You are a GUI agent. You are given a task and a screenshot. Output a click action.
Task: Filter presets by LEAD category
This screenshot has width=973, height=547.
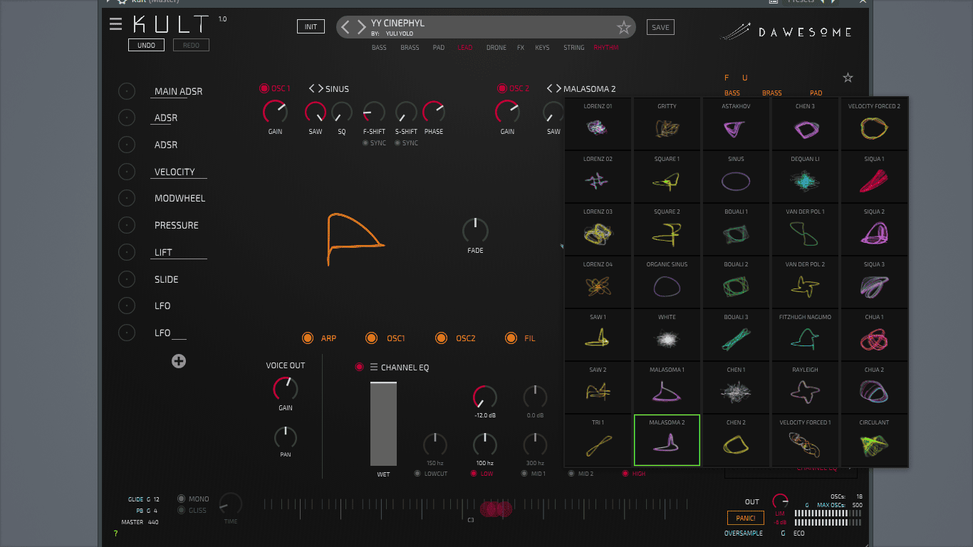[464, 48]
